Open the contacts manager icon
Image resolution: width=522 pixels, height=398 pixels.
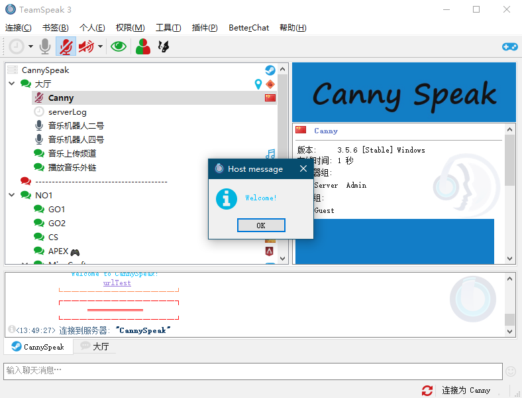click(x=143, y=46)
